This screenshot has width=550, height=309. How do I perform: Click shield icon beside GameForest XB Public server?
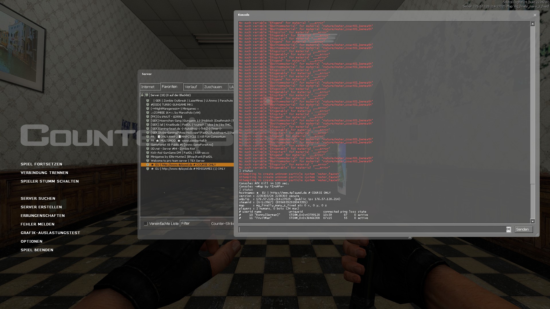148,145
